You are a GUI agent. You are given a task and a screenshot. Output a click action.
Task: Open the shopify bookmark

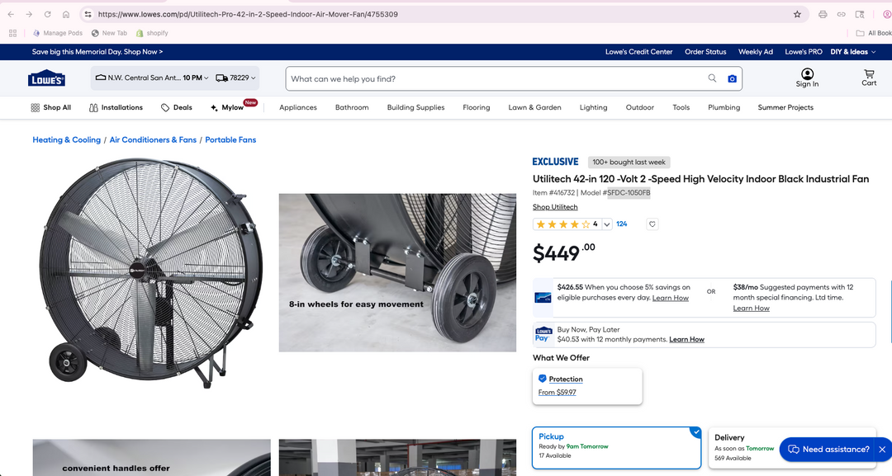point(152,33)
